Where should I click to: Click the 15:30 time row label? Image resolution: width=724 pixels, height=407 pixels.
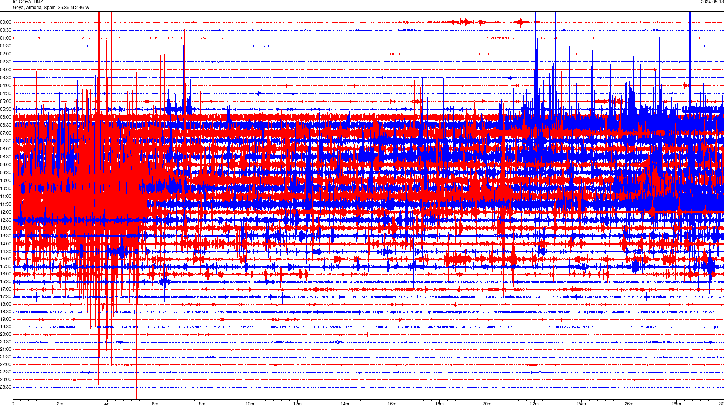pyautogui.click(x=6, y=266)
